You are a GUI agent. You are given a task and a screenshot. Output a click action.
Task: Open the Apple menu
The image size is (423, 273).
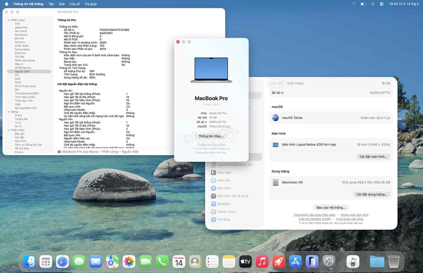coord(7,4)
